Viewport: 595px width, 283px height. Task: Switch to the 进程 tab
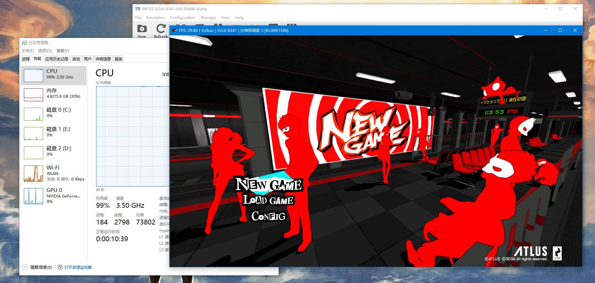[26, 59]
